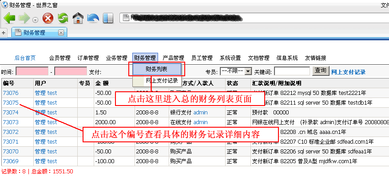The height and width of the screenshot is (176, 389).
Task: Open the 财务管理 menu
Action: click(145, 58)
